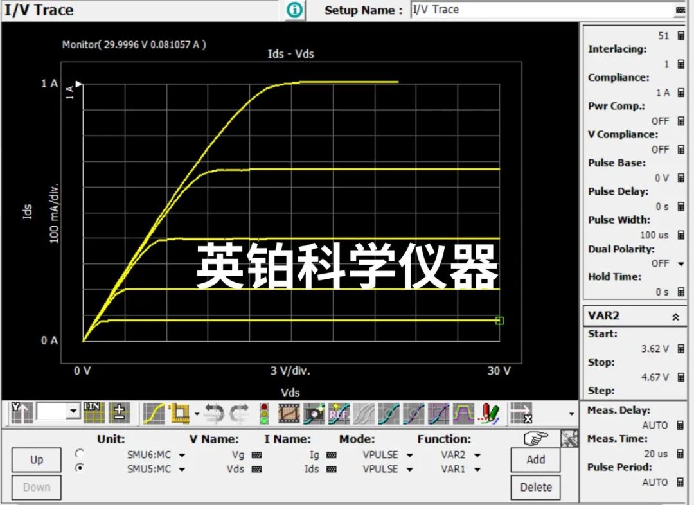Click the REF reference trace icon
Screen dimensions: 694x505
(339, 413)
